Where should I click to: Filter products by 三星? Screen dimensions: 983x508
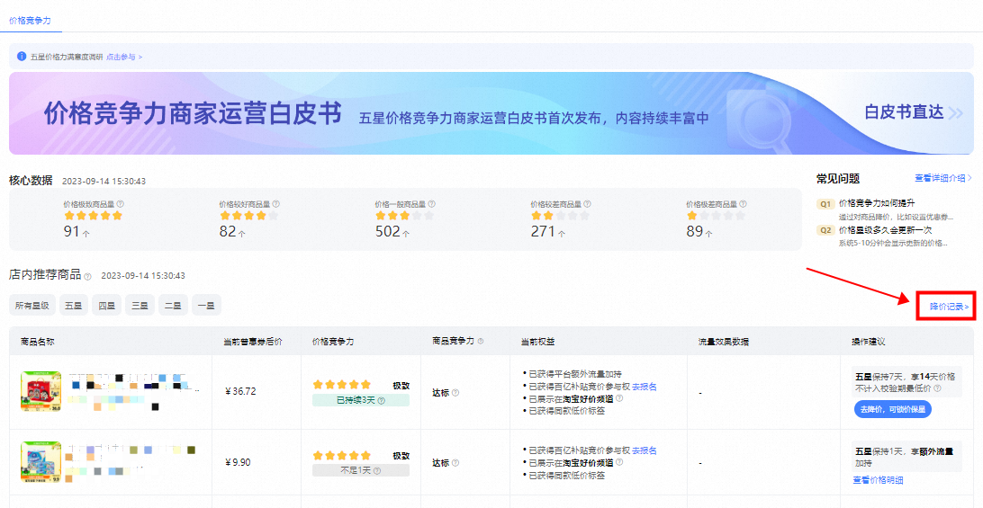point(140,306)
